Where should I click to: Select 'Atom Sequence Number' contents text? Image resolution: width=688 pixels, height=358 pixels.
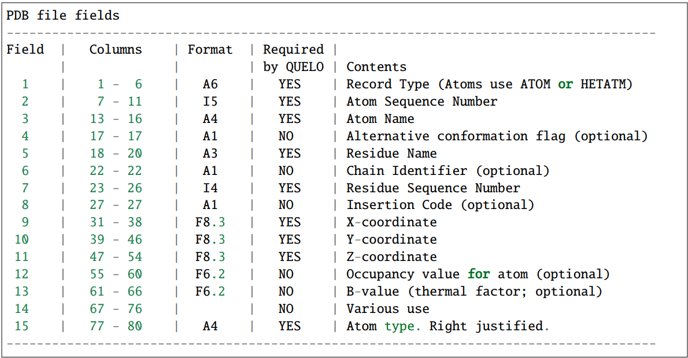tap(421, 101)
